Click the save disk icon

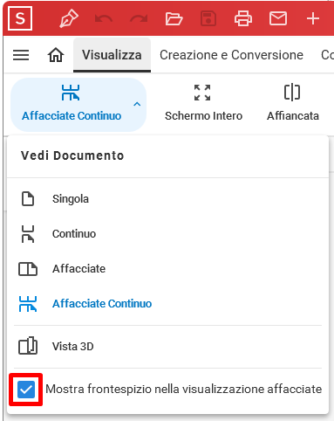pyautogui.click(x=208, y=18)
